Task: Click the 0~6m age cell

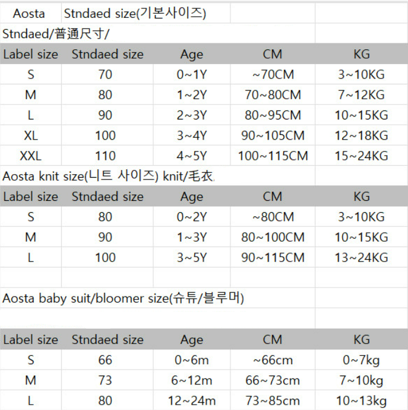Action: (x=192, y=360)
